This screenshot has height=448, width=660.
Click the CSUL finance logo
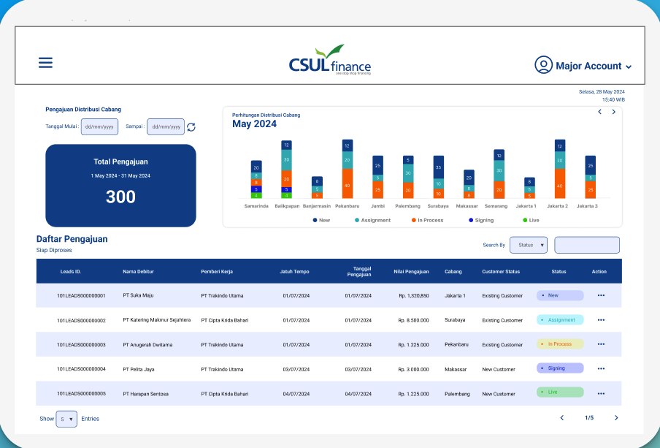pyautogui.click(x=329, y=60)
